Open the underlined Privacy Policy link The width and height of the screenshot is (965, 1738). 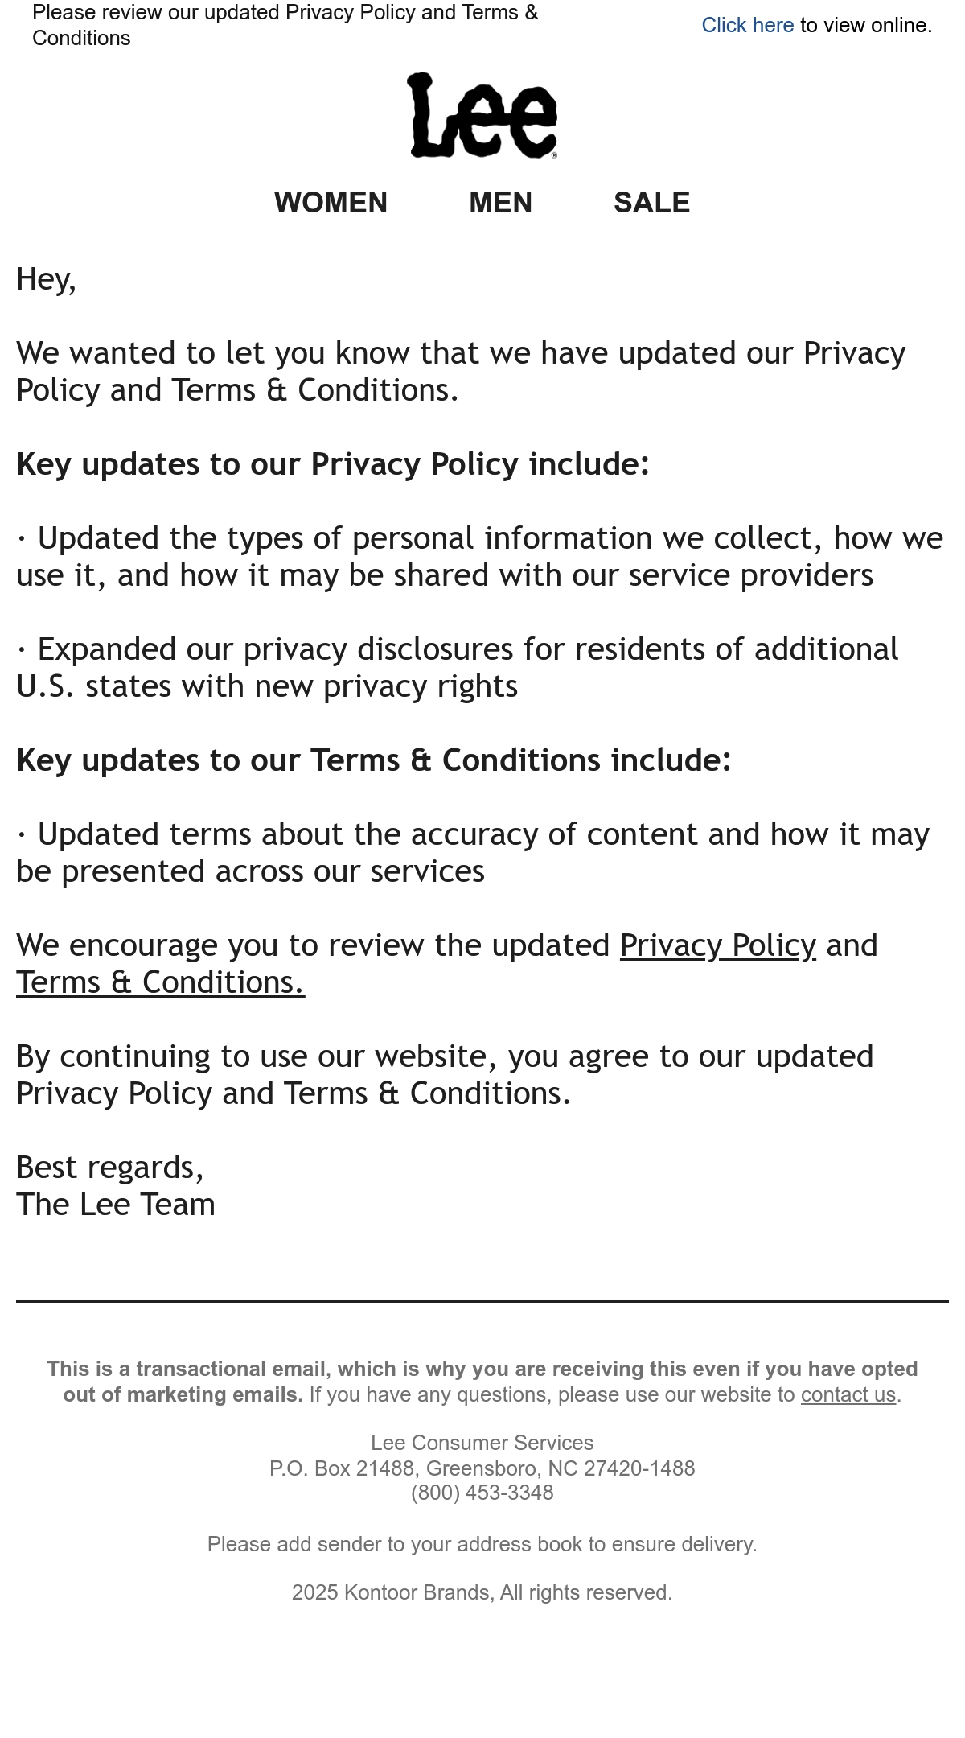click(x=717, y=945)
